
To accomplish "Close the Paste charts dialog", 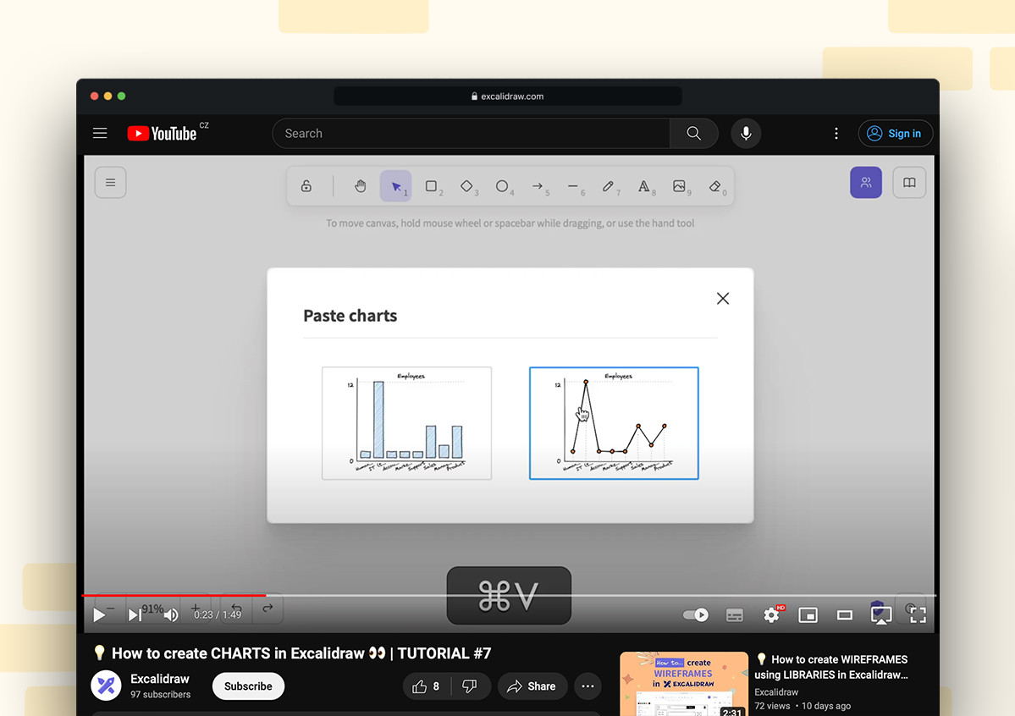I will coord(723,299).
